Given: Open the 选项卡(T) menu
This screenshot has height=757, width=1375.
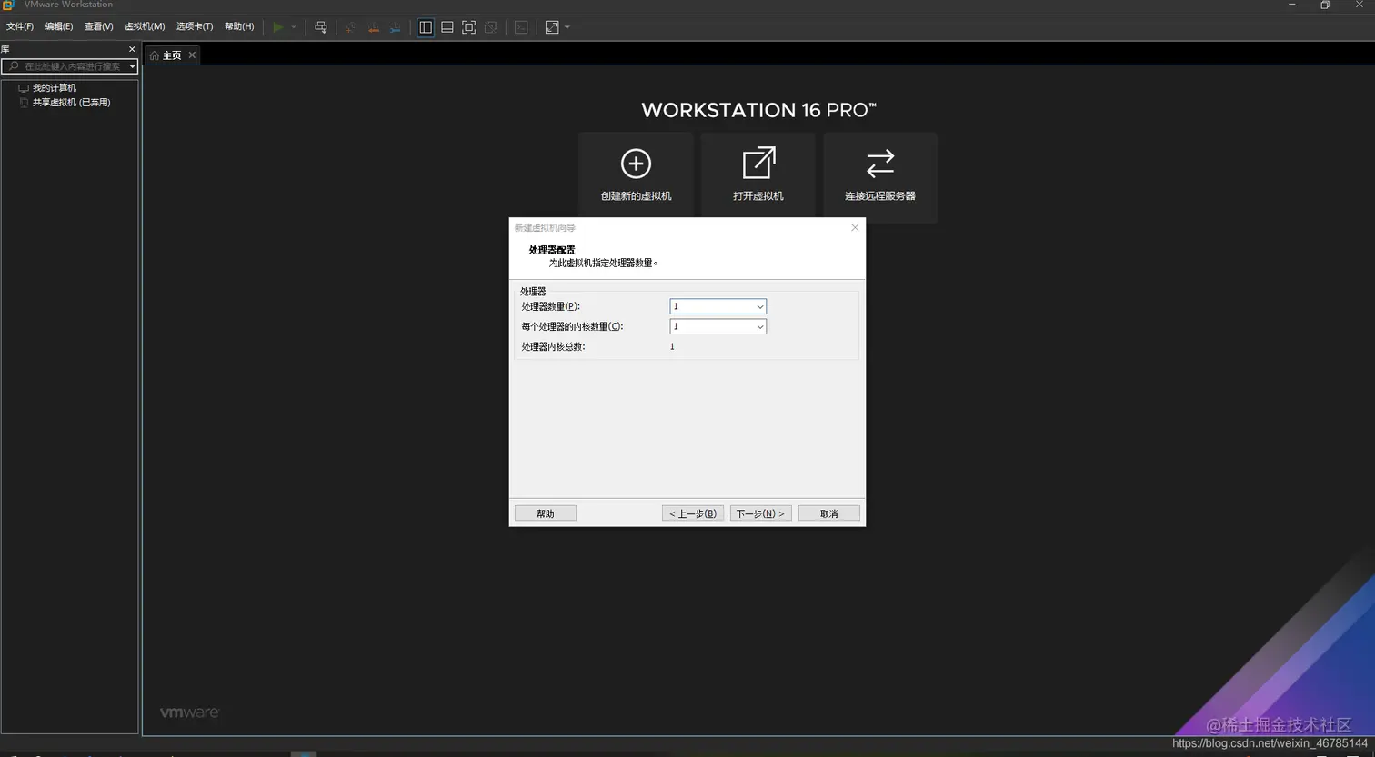Looking at the screenshot, I should pos(195,27).
